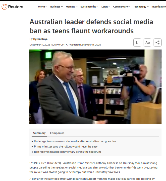166x181 pixels.
Task: Click the article headline text
Action: pos(91,26)
